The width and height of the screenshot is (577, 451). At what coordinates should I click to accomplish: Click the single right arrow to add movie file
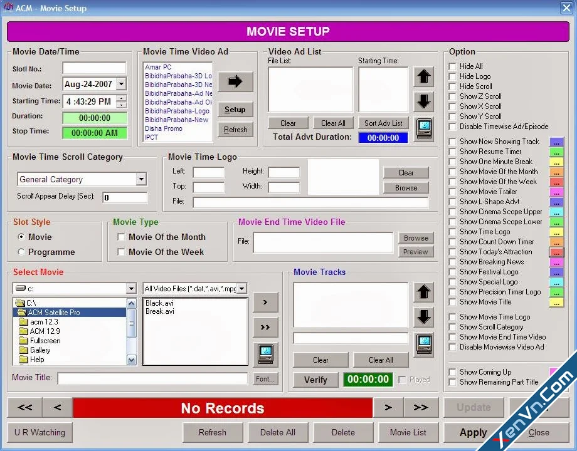click(x=265, y=303)
